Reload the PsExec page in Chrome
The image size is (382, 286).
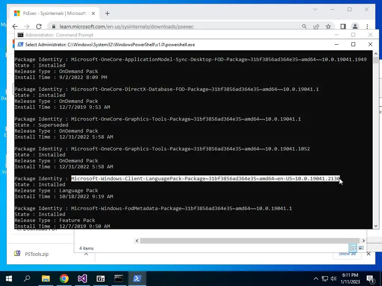39,26
